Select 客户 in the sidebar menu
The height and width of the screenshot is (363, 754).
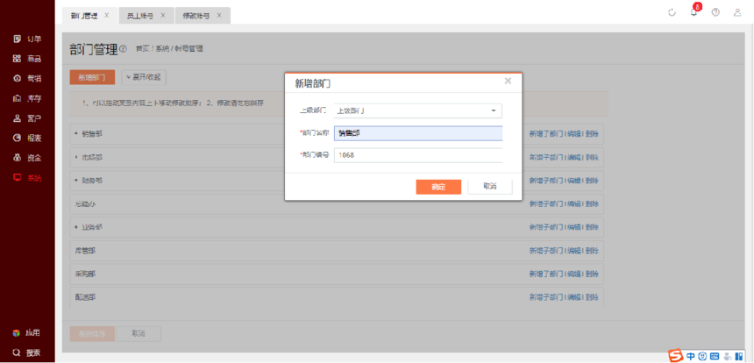coord(27,118)
